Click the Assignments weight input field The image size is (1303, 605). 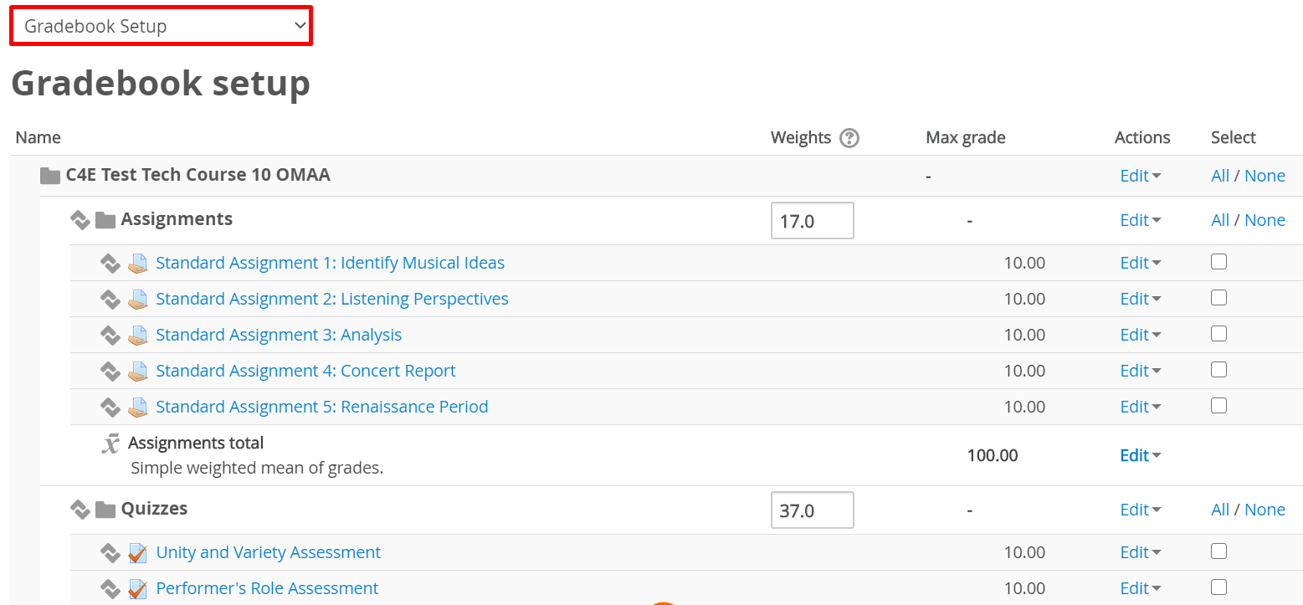pyautogui.click(x=812, y=221)
